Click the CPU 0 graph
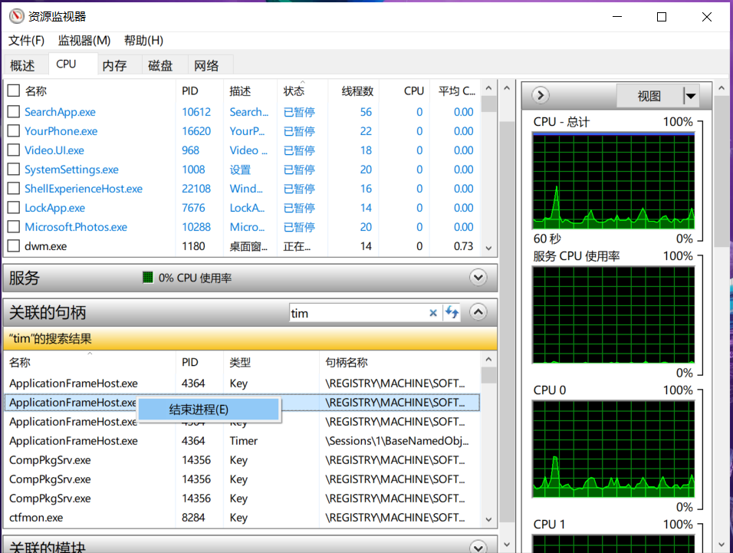The image size is (733, 553). pos(613,449)
